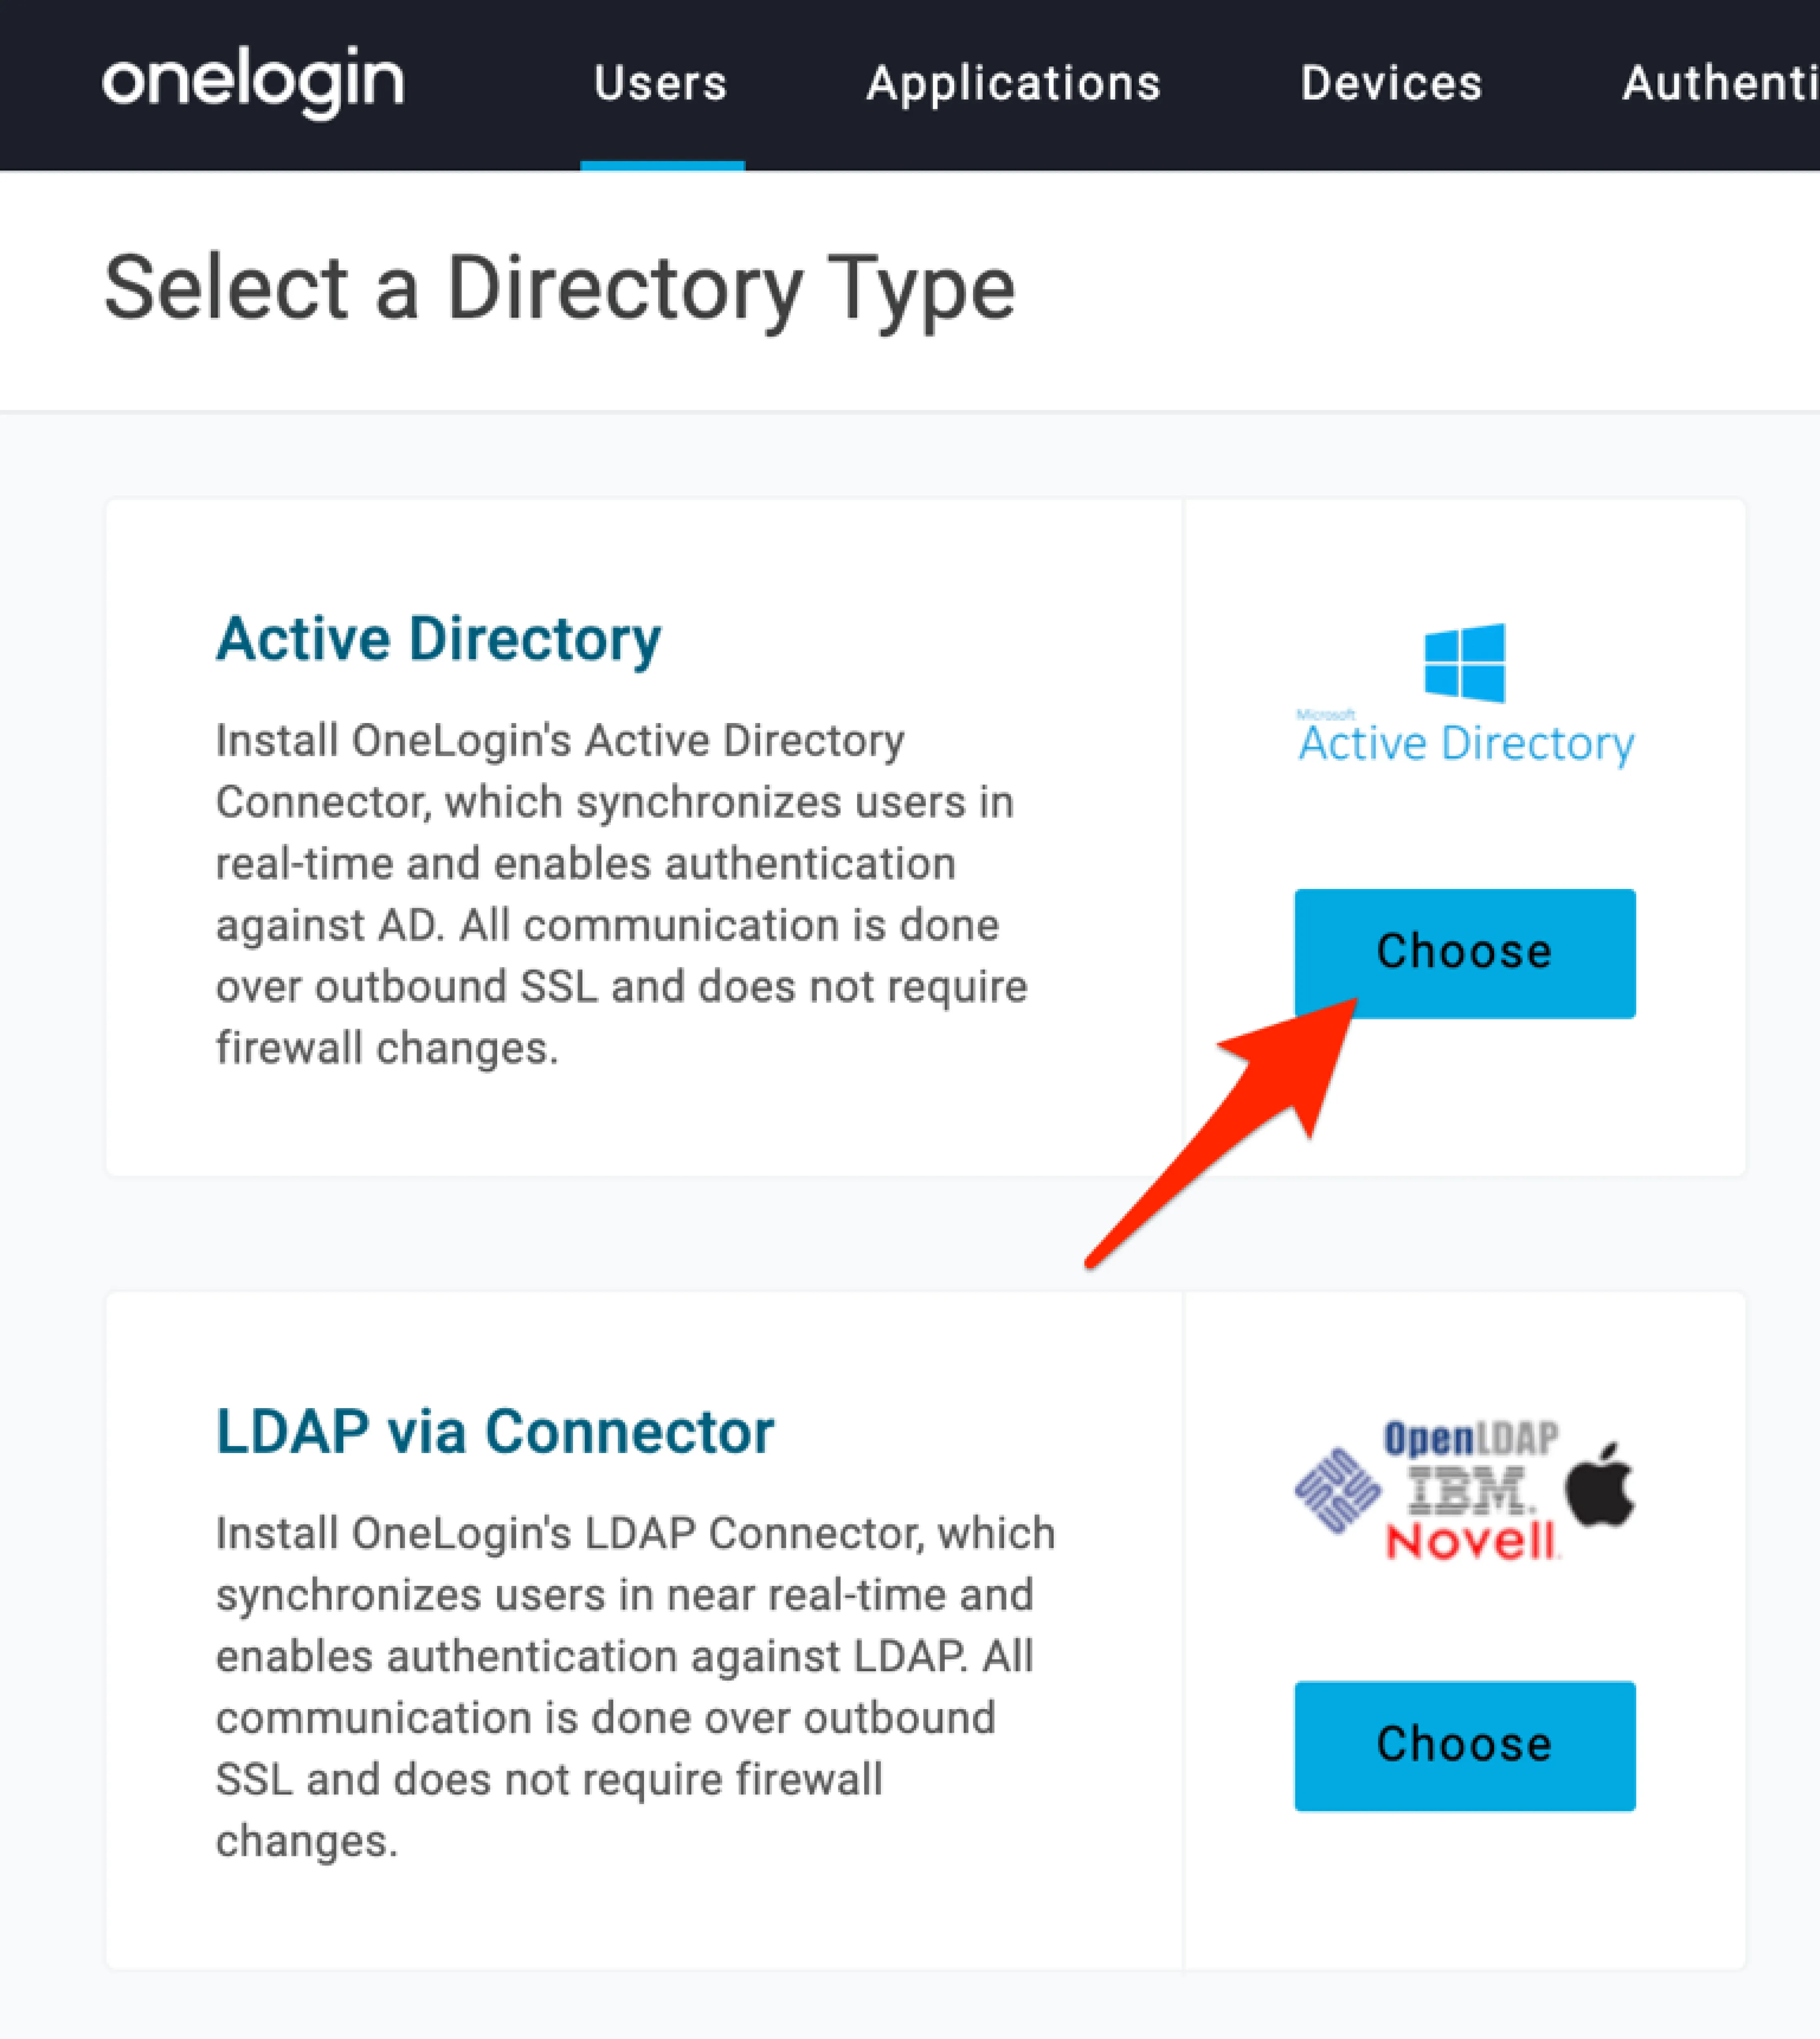Click the red Novell logo
The width and height of the screenshot is (1820, 2039).
click(x=1470, y=1541)
